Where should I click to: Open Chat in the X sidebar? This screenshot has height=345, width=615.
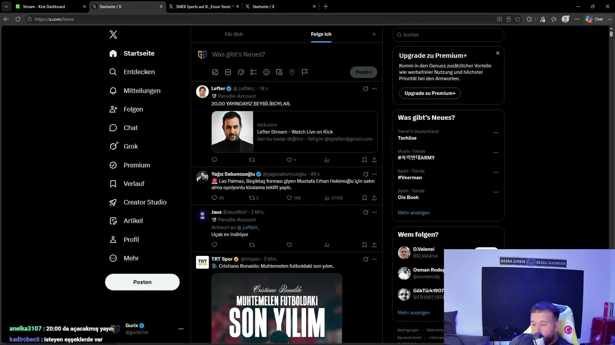123,128
